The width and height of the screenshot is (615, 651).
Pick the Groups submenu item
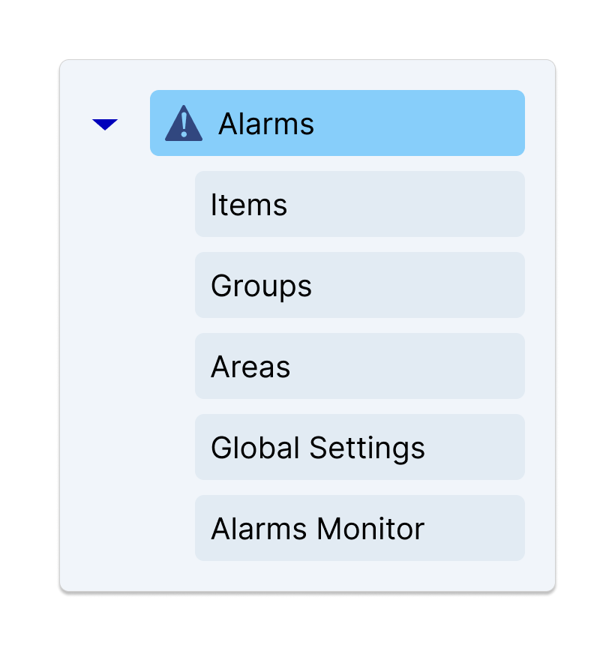(359, 285)
